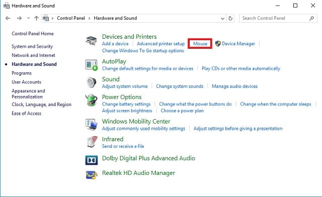322x197 pixels.
Task: Click Play CDs or other media automatically
Action: [241, 68]
